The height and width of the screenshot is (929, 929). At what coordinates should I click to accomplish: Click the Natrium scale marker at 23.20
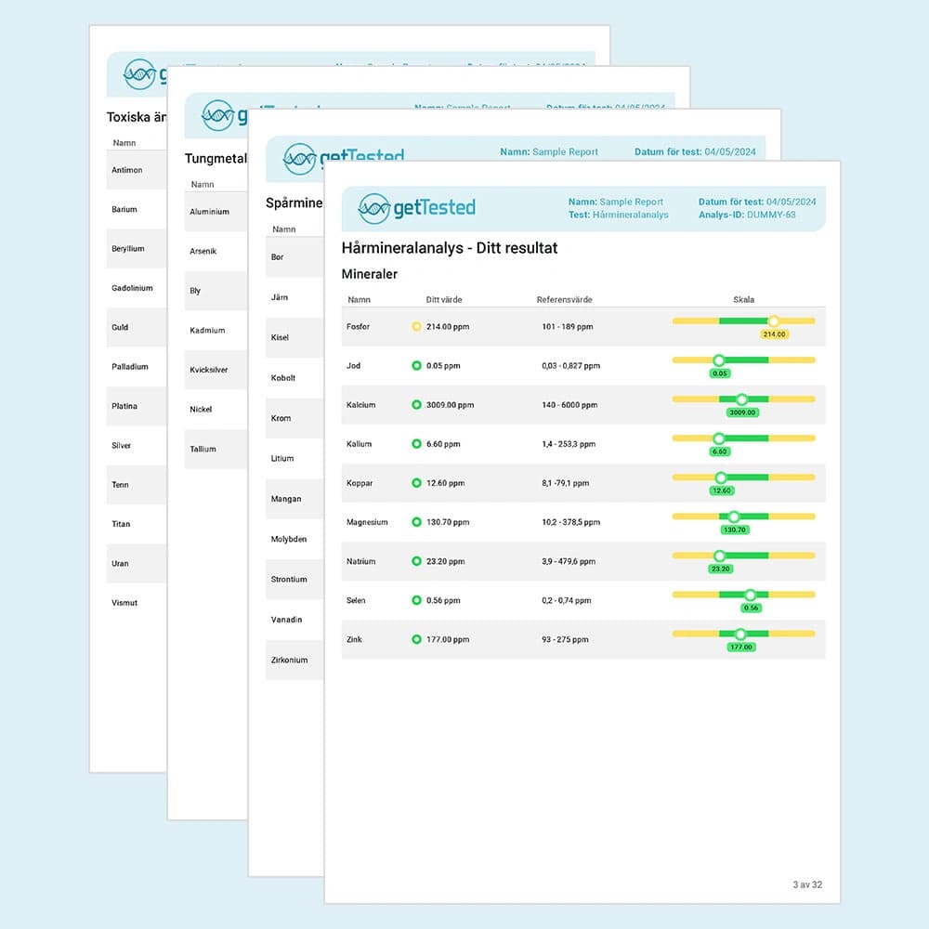tap(719, 556)
